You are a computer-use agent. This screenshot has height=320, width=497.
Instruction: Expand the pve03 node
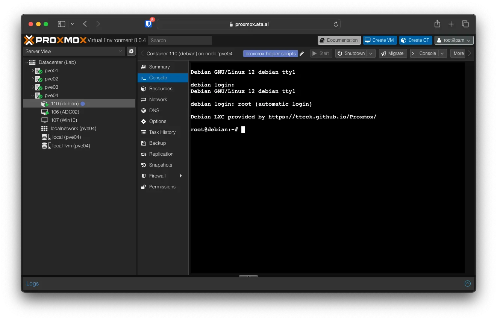click(33, 87)
